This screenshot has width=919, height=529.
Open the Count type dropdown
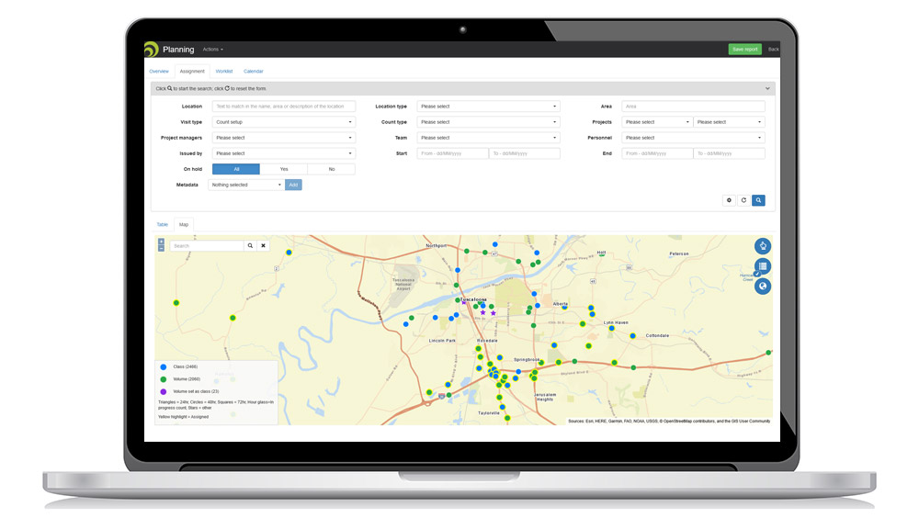(488, 122)
